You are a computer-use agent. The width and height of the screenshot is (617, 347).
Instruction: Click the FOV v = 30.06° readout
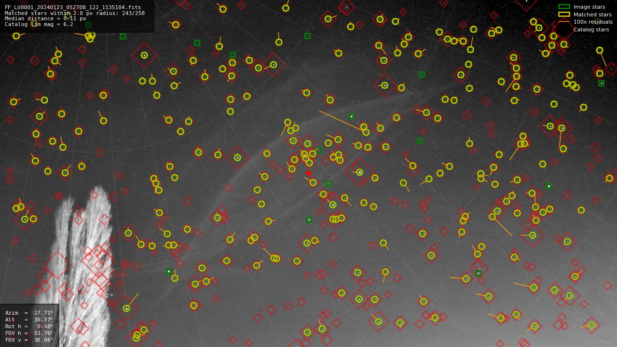coord(29,340)
